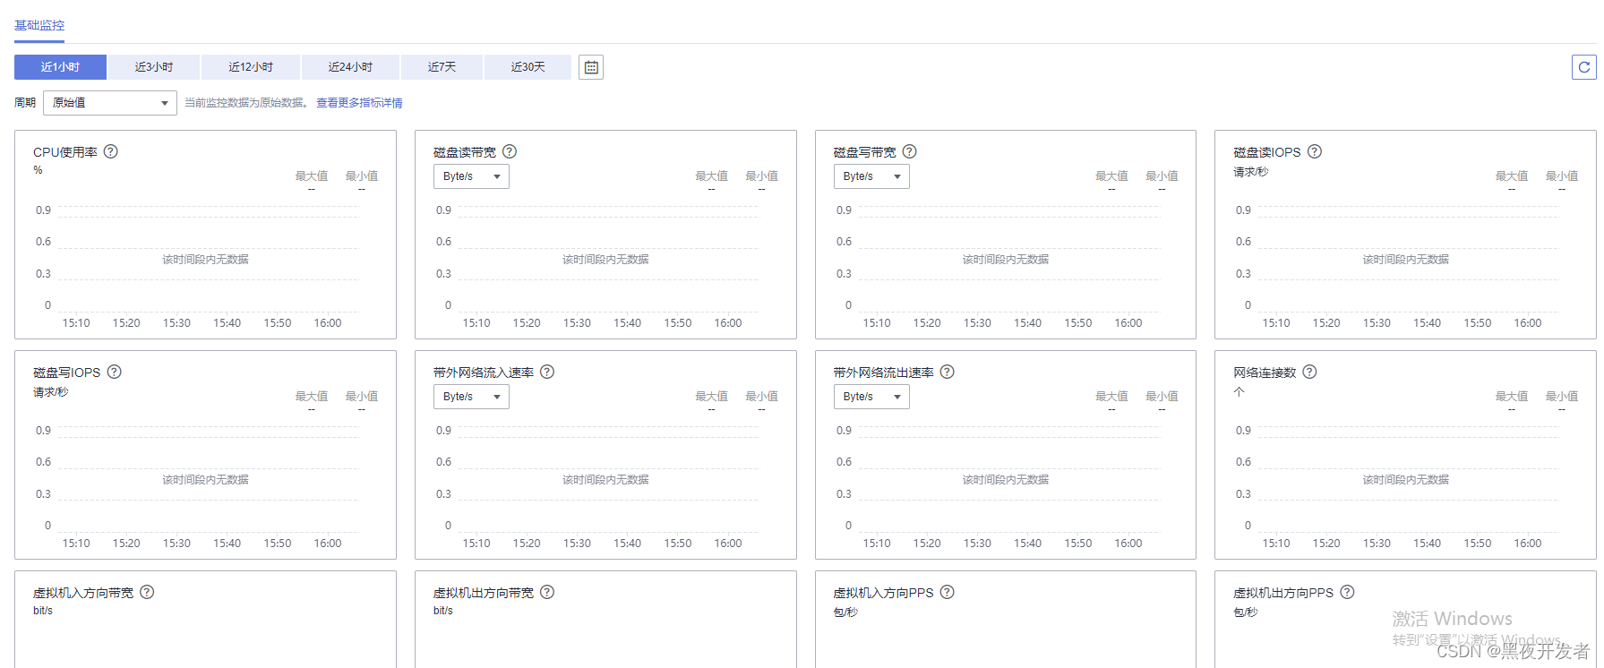Select the 近12小时 time range

(x=251, y=67)
